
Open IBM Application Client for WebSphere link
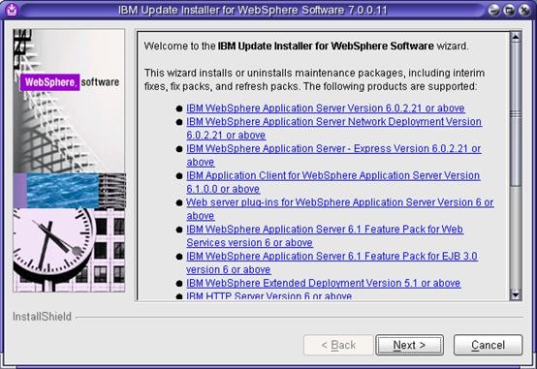coord(332,182)
